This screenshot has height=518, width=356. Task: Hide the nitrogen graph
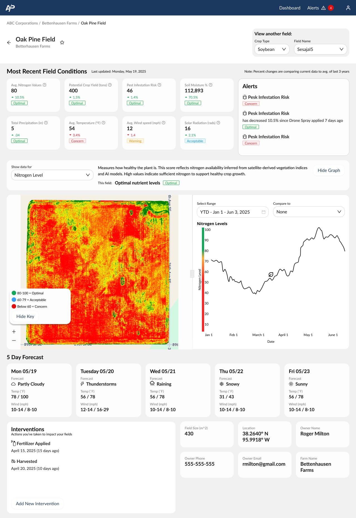coord(328,170)
